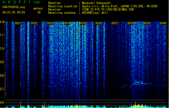Click the HROFFT 1.0.0 title text
This screenshot has height=108, width=169.
[x=21, y=2]
